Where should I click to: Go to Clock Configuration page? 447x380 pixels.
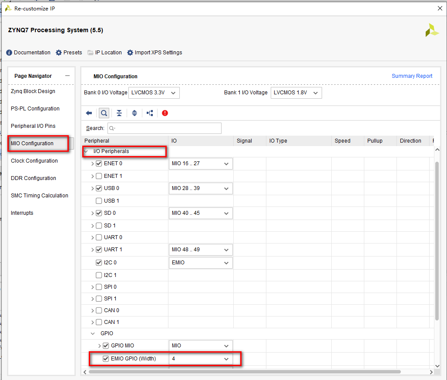pyautogui.click(x=34, y=161)
